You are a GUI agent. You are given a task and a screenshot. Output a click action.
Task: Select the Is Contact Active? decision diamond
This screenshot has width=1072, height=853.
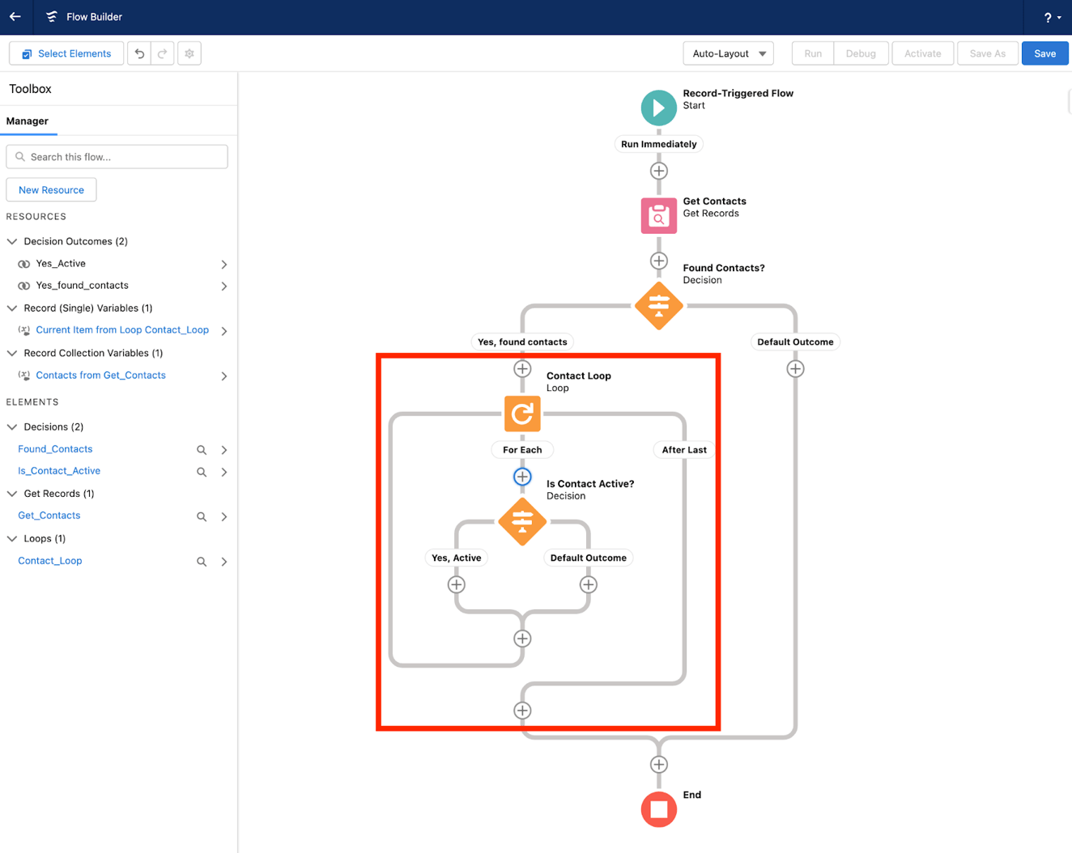(x=522, y=522)
